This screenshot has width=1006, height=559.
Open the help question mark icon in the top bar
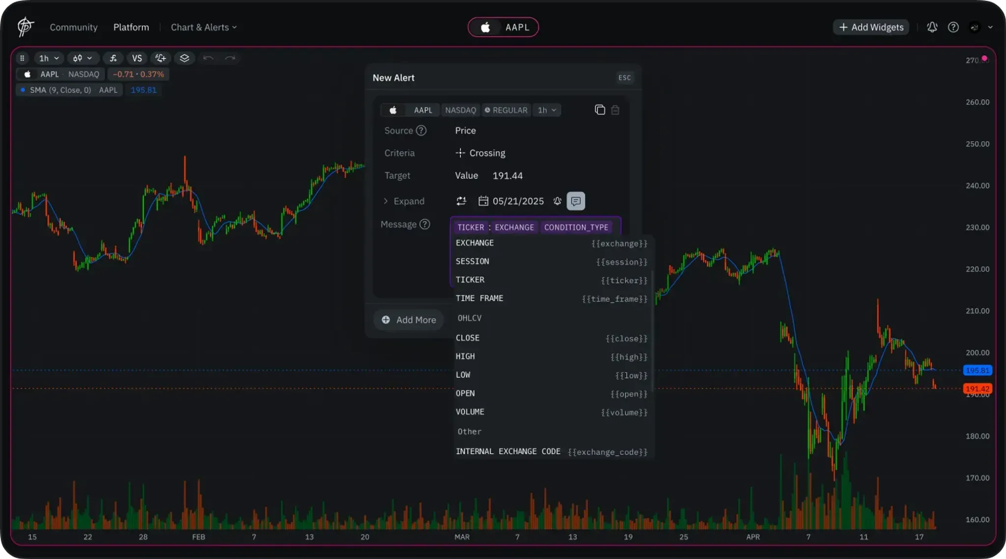(x=953, y=27)
